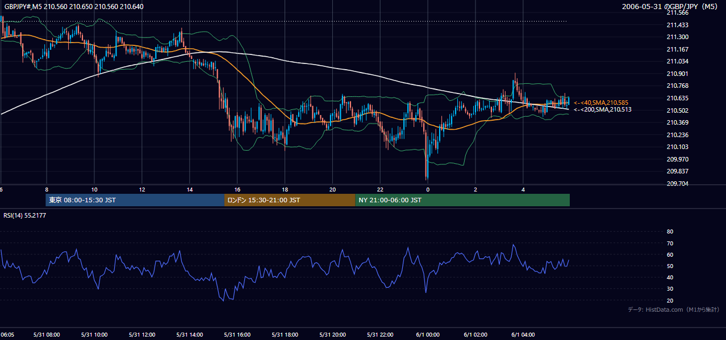Screen dimensions: 726x340
Task: Click hour label 16 under price chart
Action: [237, 190]
